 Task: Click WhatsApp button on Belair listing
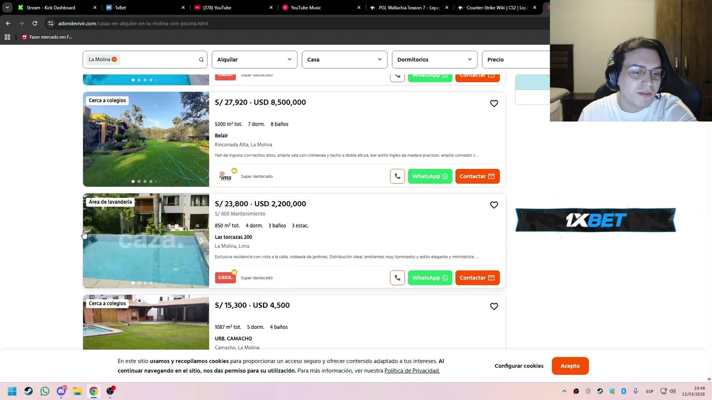[x=430, y=176]
